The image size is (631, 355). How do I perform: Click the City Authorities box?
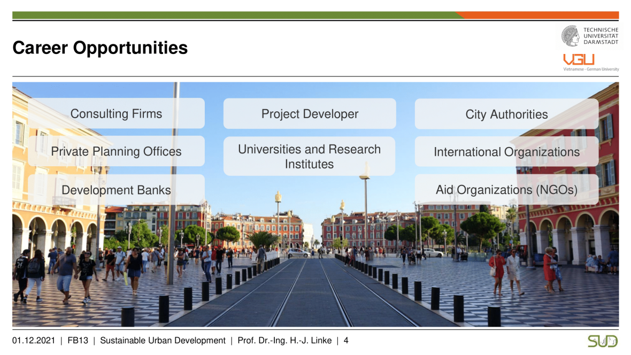coord(506,114)
